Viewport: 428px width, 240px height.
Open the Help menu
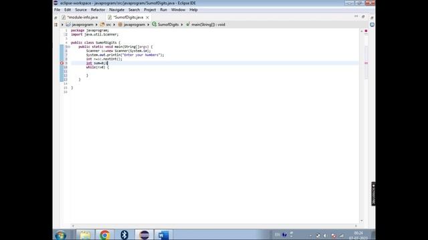pyautogui.click(x=193, y=10)
